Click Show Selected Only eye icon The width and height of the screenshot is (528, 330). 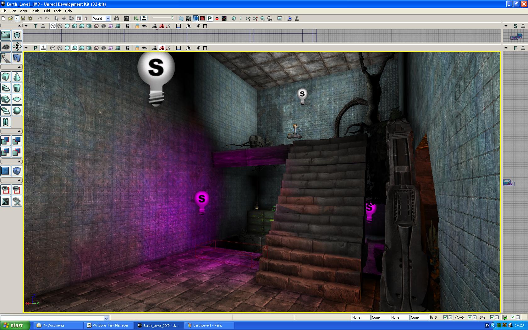click(6, 190)
